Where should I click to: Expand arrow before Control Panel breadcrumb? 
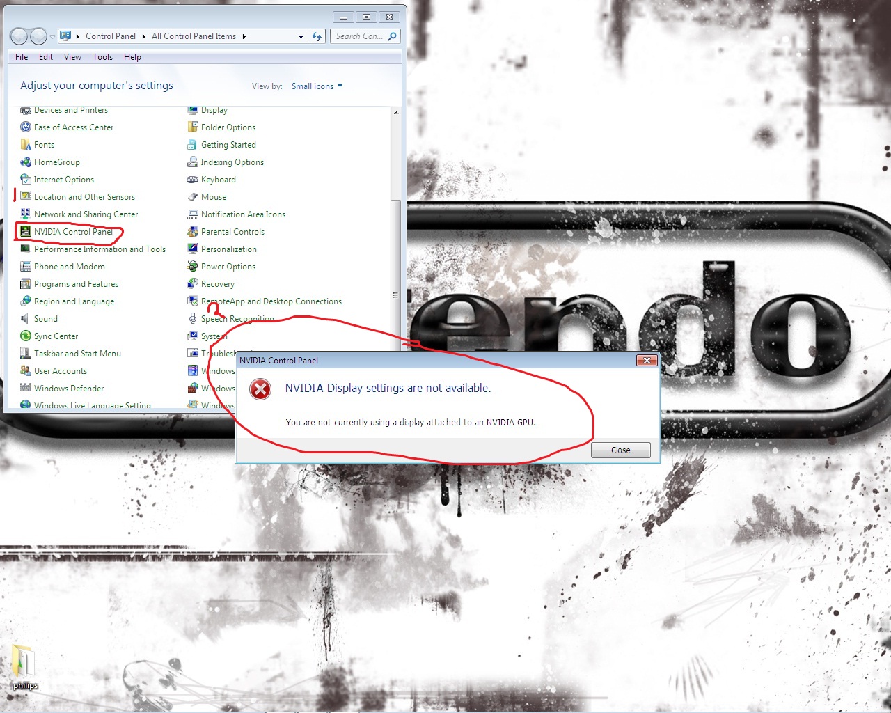click(x=78, y=36)
